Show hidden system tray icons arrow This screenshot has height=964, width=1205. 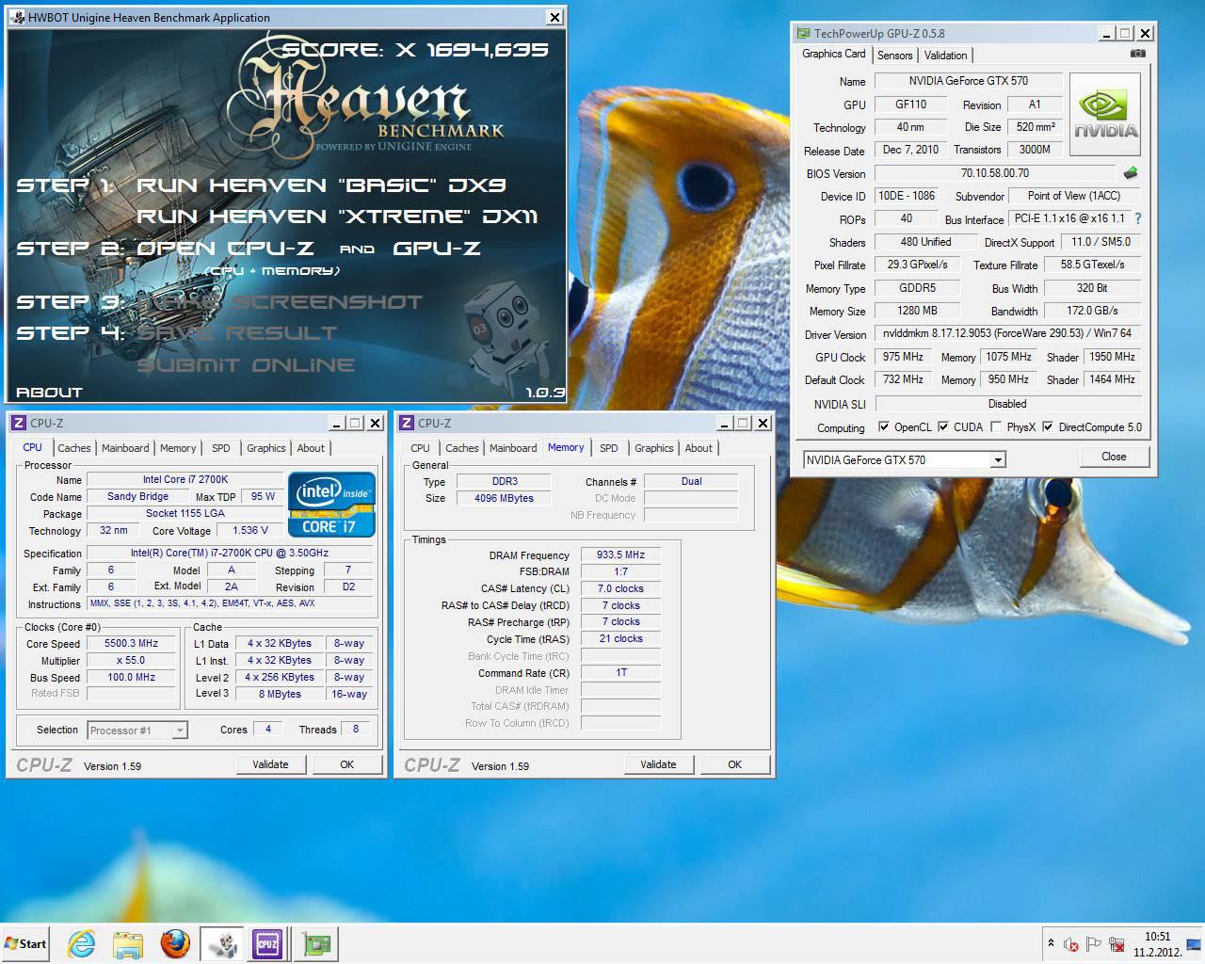tap(1051, 943)
